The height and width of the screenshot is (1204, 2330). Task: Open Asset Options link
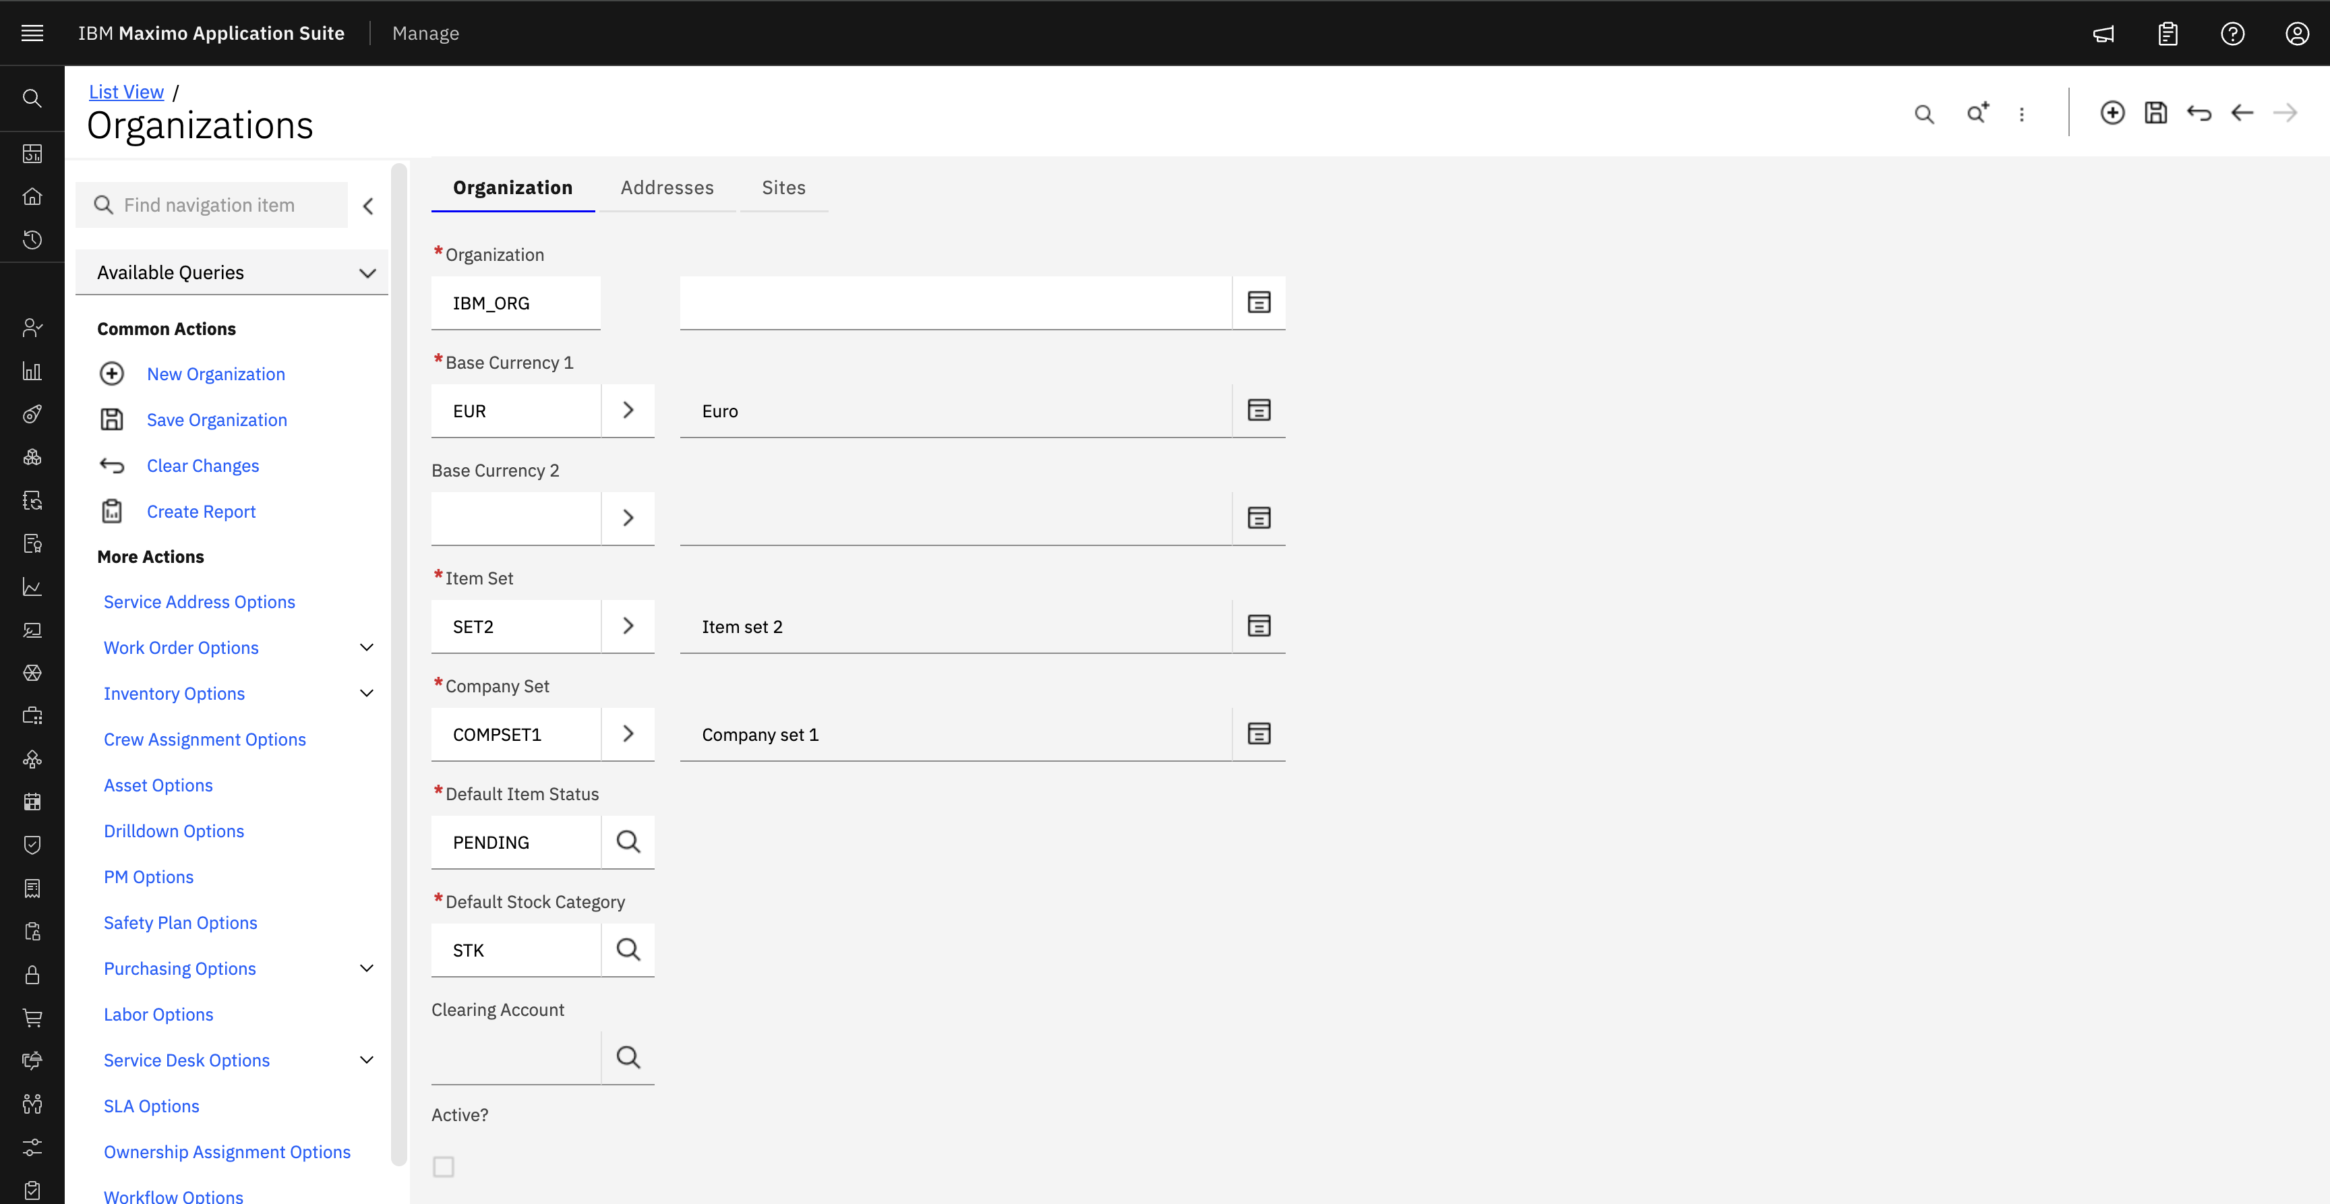[x=158, y=785]
